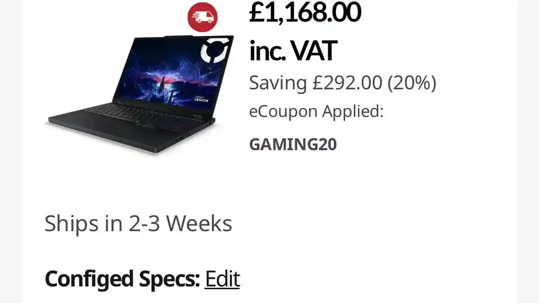The width and height of the screenshot is (539, 303).
Task: Click the £292.00 saving amount
Action: pyautogui.click(x=347, y=83)
